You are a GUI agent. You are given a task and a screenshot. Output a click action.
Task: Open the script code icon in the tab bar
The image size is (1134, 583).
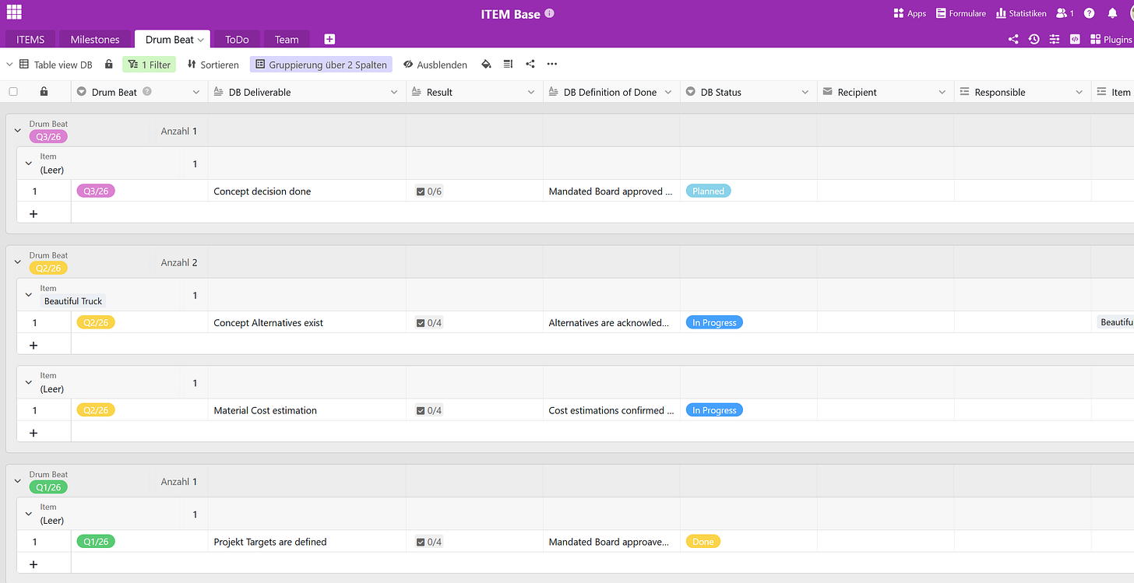coord(1075,39)
